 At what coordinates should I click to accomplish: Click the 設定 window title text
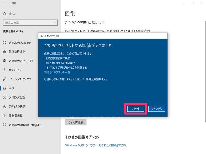(14, 3)
